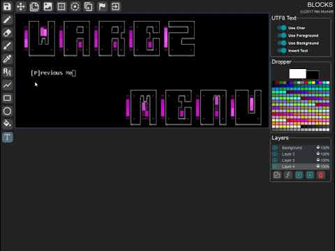Click the first gray icon under Layers list
Image resolution: width=335 pixels, height=251 pixels.
click(x=277, y=175)
